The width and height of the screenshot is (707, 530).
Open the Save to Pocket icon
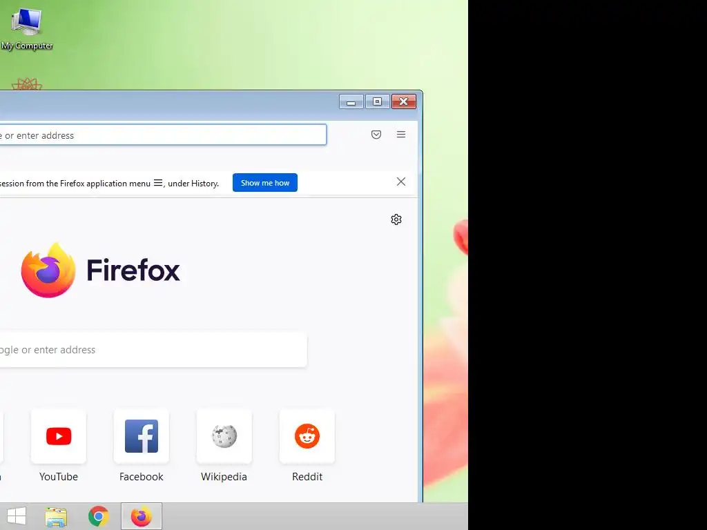tap(376, 135)
